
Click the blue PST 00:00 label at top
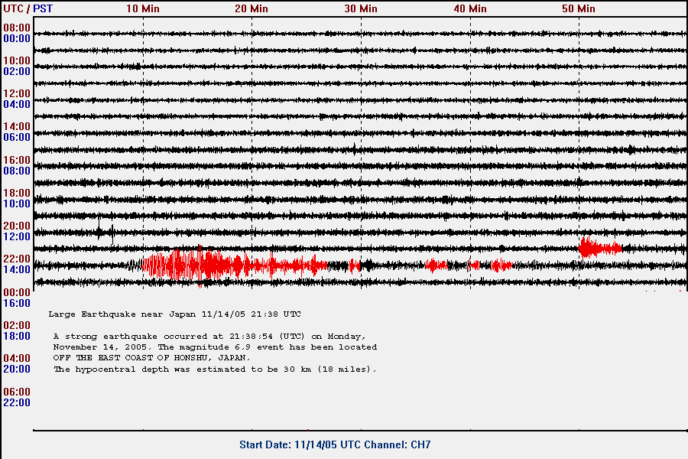[x=16, y=38]
